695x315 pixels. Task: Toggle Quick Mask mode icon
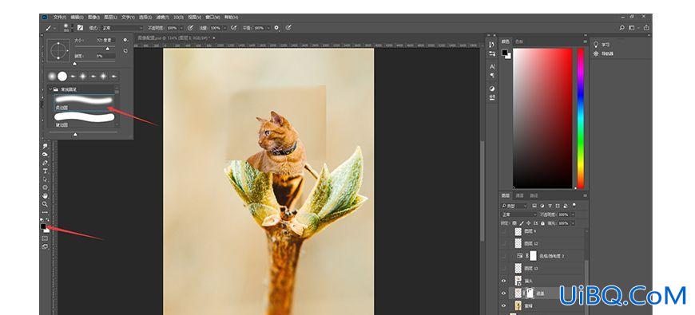click(x=45, y=238)
